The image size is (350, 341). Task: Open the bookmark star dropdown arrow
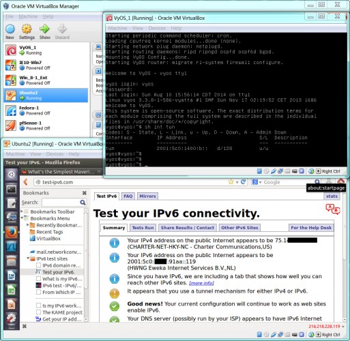[237, 182]
